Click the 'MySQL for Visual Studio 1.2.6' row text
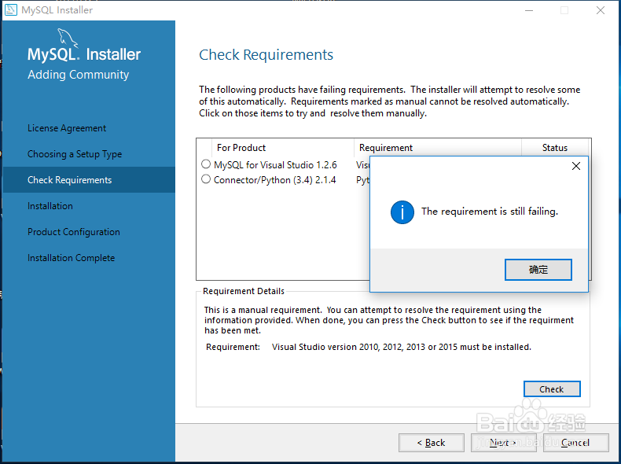This screenshot has width=621, height=464. pyautogui.click(x=275, y=165)
